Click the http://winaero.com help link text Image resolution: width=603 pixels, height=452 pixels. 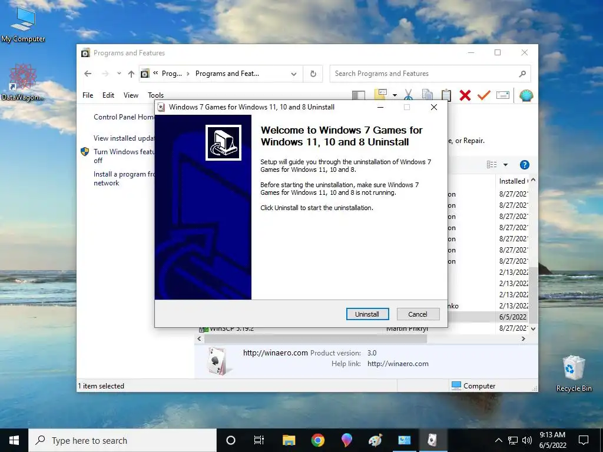click(397, 364)
